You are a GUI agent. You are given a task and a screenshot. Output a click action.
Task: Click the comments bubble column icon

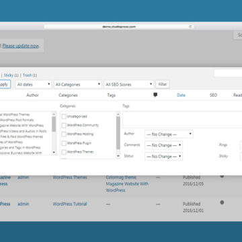155,95
